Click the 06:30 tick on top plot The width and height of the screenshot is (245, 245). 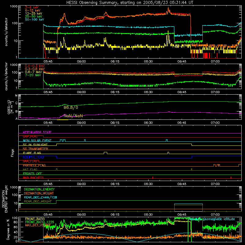point(148,62)
